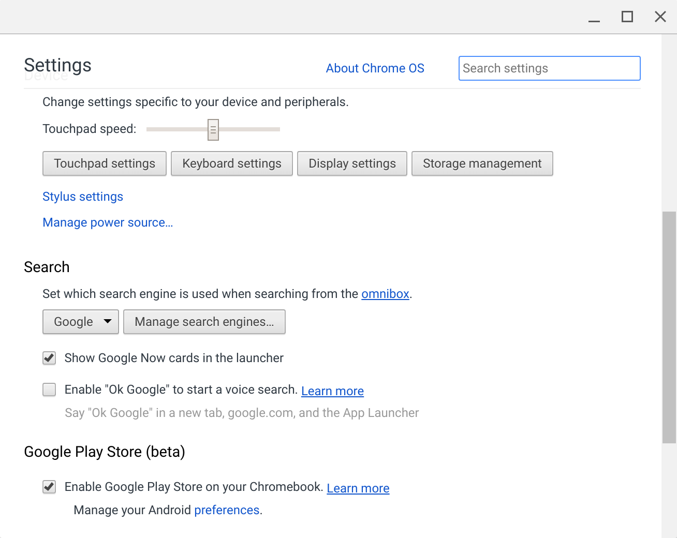Close the Settings window
Image resolution: width=677 pixels, height=538 pixels.
[660, 17]
